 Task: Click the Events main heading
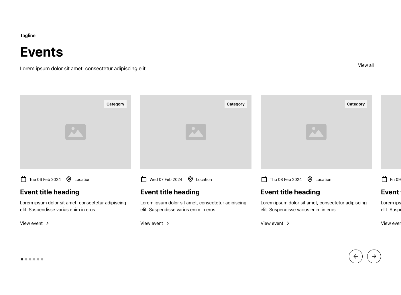pyautogui.click(x=42, y=52)
